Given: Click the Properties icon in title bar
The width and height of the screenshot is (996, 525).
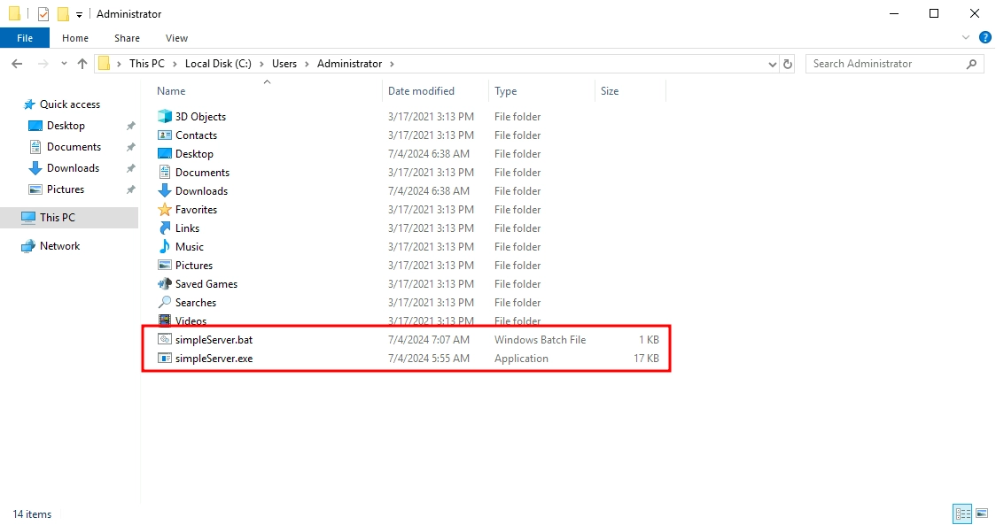Looking at the screenshot, I should 43,14.
